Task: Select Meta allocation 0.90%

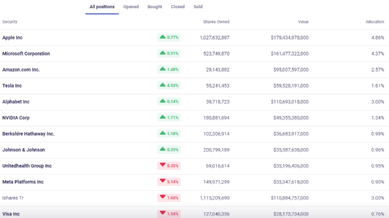Action: pos(378,182)
